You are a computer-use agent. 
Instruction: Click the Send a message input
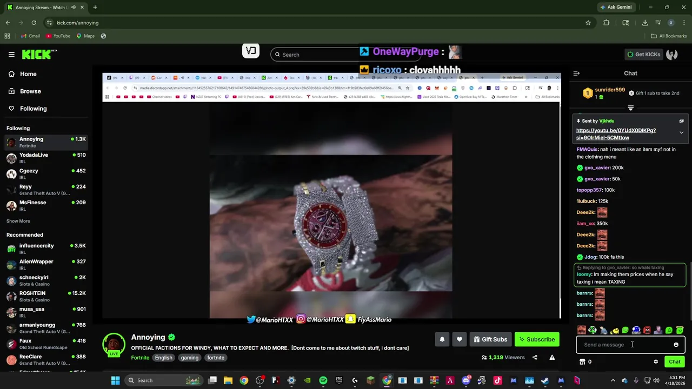click(x=624, y=345)
